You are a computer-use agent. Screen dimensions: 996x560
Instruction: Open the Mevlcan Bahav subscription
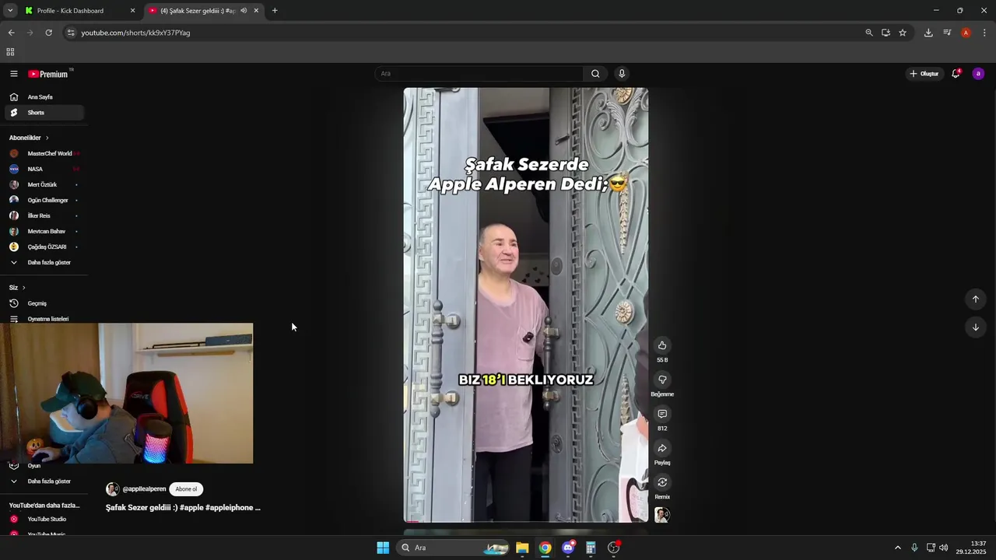44,231
